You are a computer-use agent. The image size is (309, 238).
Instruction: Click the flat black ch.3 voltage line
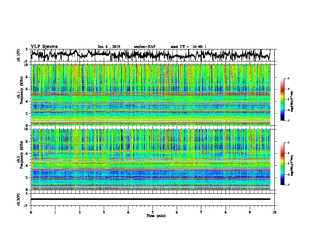[x=150, y=199]
